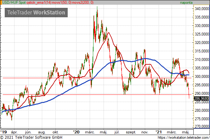Click the 'júl.' label on time axis
This screenshot has width=210, height=140.
(x=117, y=132)
